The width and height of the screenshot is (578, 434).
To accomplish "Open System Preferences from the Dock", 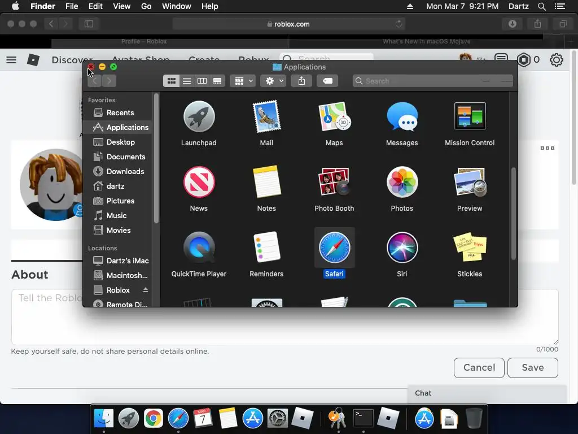I will [277, 419].
